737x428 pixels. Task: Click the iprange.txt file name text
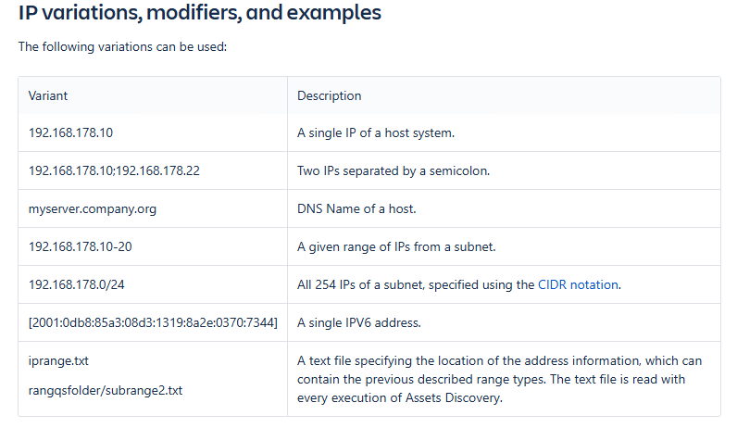tap(58, 360)
